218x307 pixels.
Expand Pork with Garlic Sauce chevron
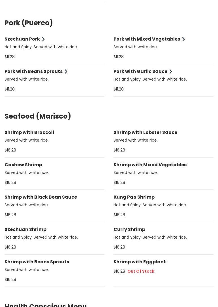171,72
